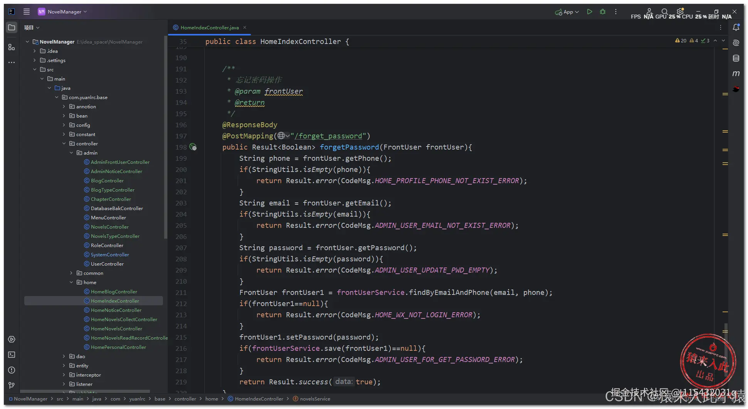Open the code with me user icon
Screen dimensions: 748x409
click(649, 11)
